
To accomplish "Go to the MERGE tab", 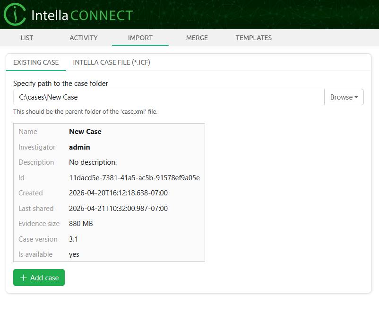I will pyautogui.click(x=197, y=38).
